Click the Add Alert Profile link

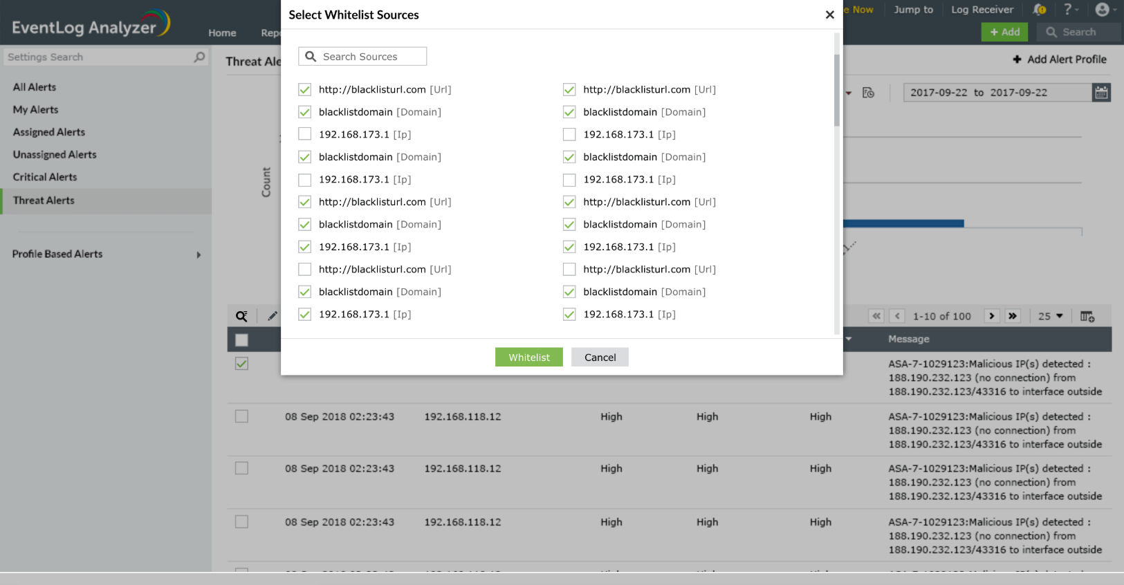tap(1067, 59)
